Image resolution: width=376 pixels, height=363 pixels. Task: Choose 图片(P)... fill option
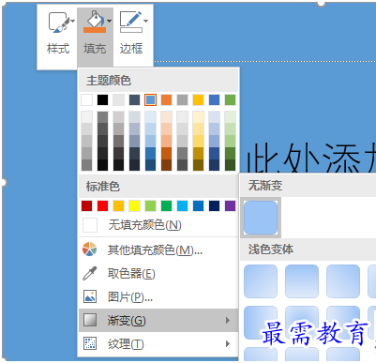point(158,296)
